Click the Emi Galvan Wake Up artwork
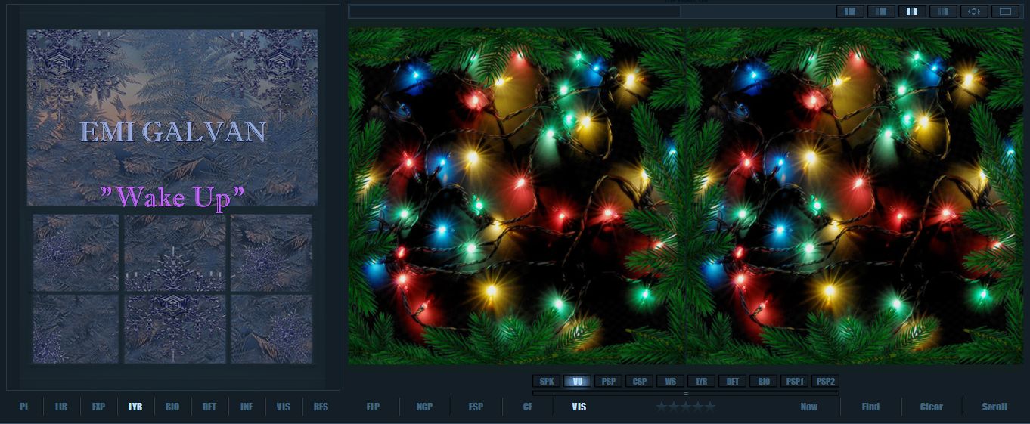 (172, 197)
